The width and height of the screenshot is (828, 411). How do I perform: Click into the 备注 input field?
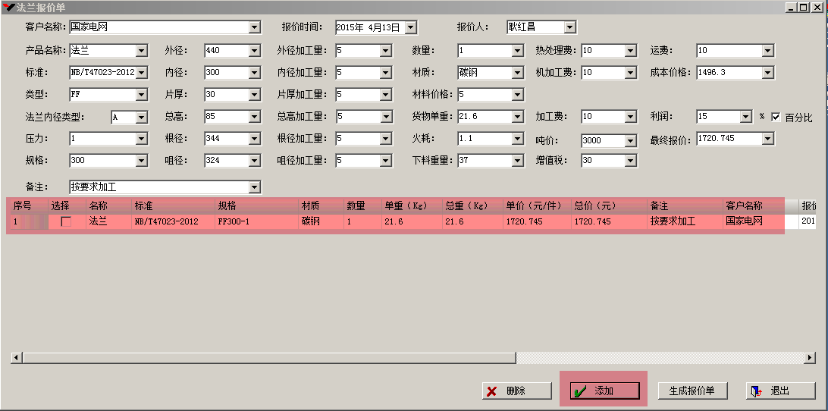coord(158,187)
